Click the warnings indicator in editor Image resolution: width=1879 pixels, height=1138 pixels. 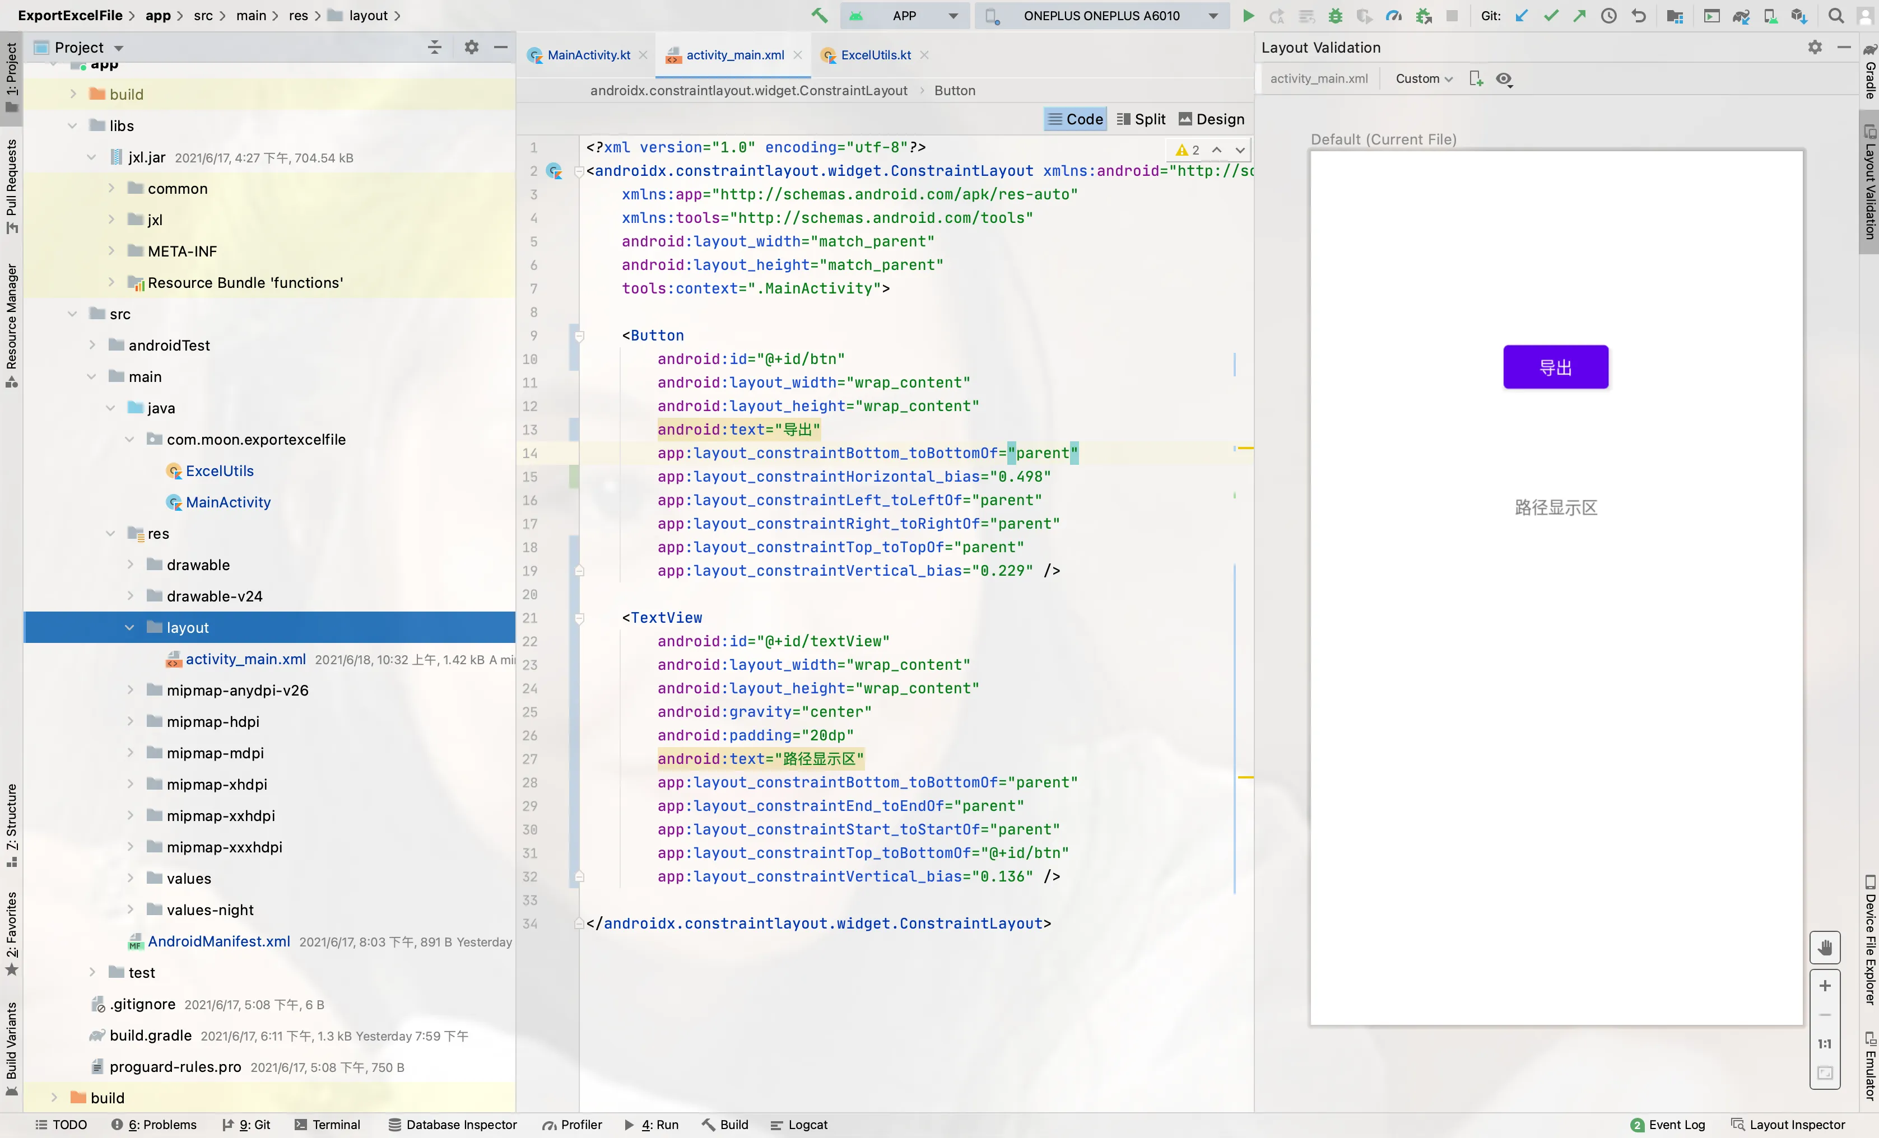tap(1188, 150)
